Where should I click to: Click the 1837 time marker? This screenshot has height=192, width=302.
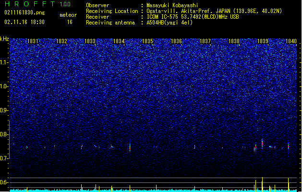coord(205,41)
